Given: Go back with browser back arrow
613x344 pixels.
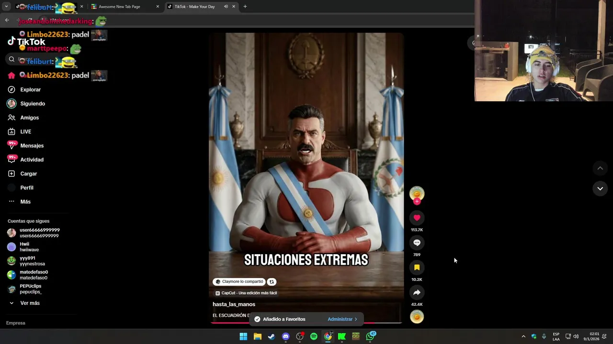Looking at the screenshot, I should 7,20.
